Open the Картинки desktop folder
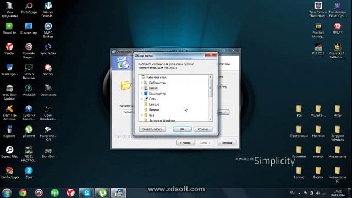 299,152
